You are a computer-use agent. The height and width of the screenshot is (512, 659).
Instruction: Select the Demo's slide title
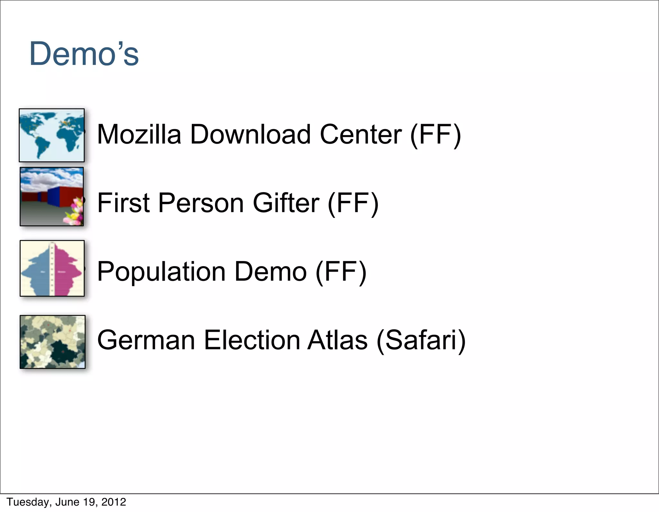pyautogui.click(x=84, y=54)
